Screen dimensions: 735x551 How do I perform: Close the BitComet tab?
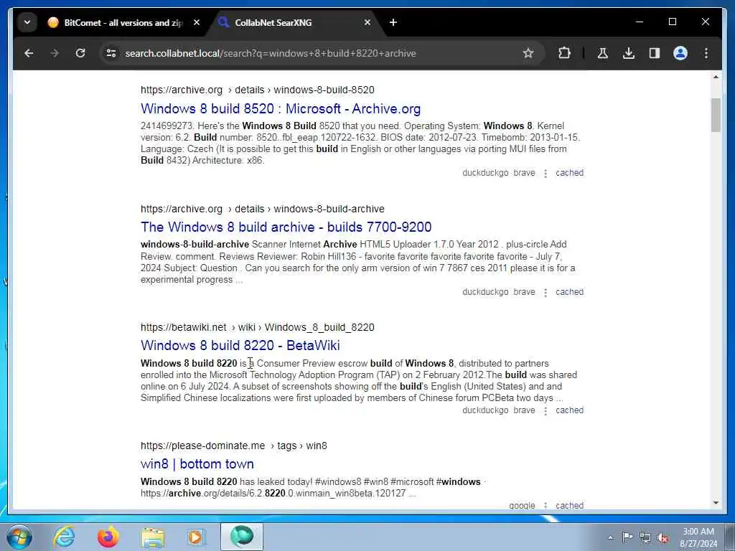[197, 22]
